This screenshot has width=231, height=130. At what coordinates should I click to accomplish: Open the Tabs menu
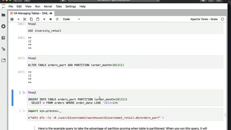point(58,6)
